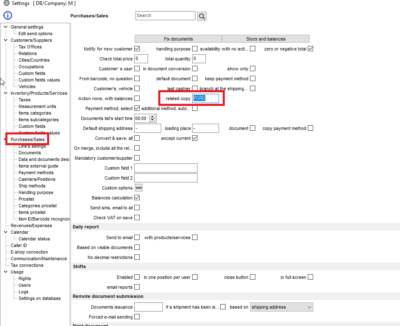Click into the Search field

click(x=165, y=16)
